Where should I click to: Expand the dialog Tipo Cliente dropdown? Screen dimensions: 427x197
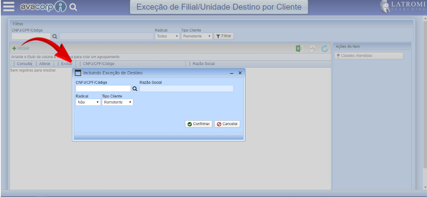point(118,102)
